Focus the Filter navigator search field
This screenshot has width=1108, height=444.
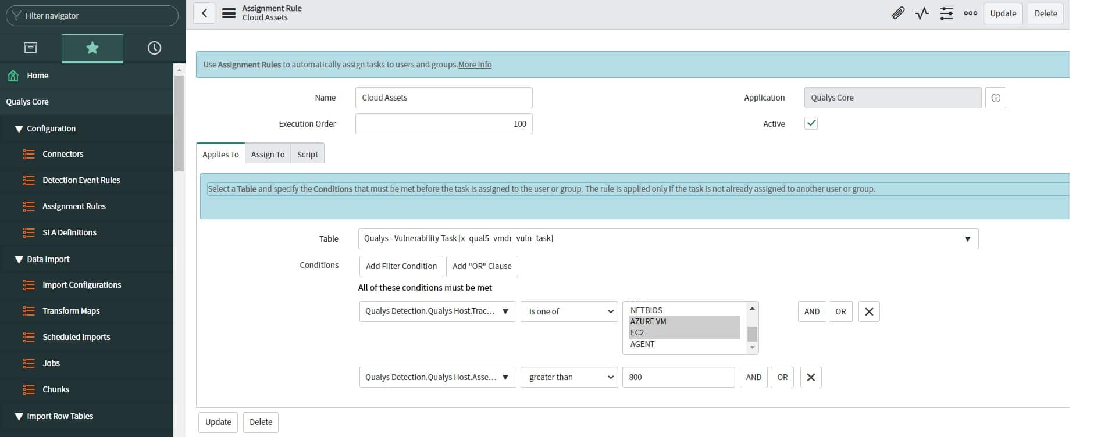click(x=92, y=16)
